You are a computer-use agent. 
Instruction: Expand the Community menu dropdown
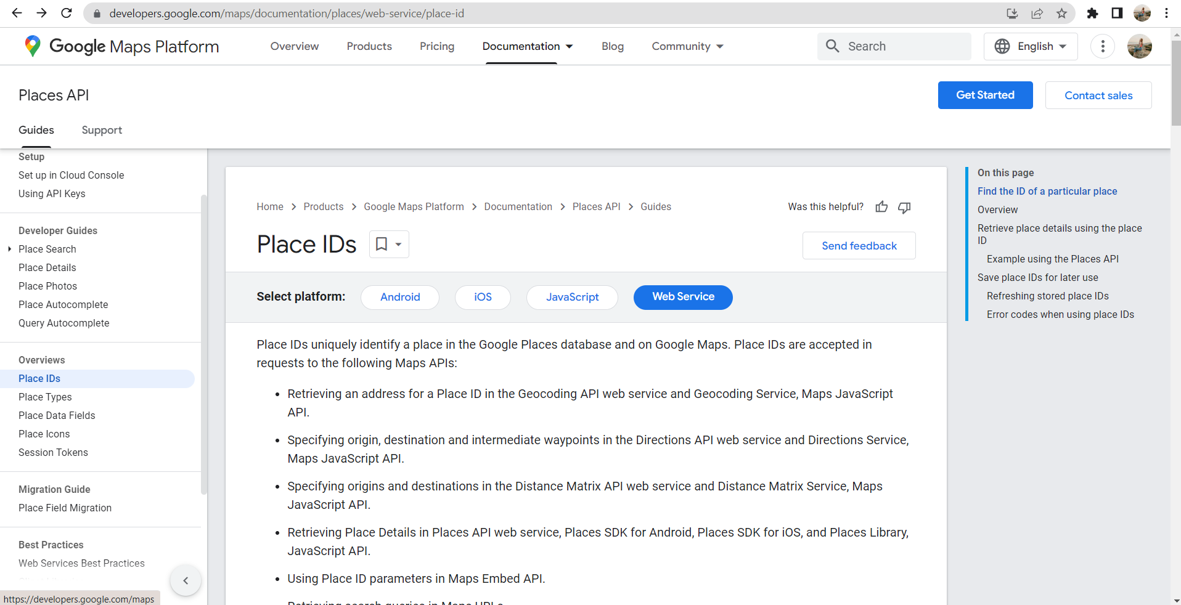pyautogui.click(x=688, y=46)
